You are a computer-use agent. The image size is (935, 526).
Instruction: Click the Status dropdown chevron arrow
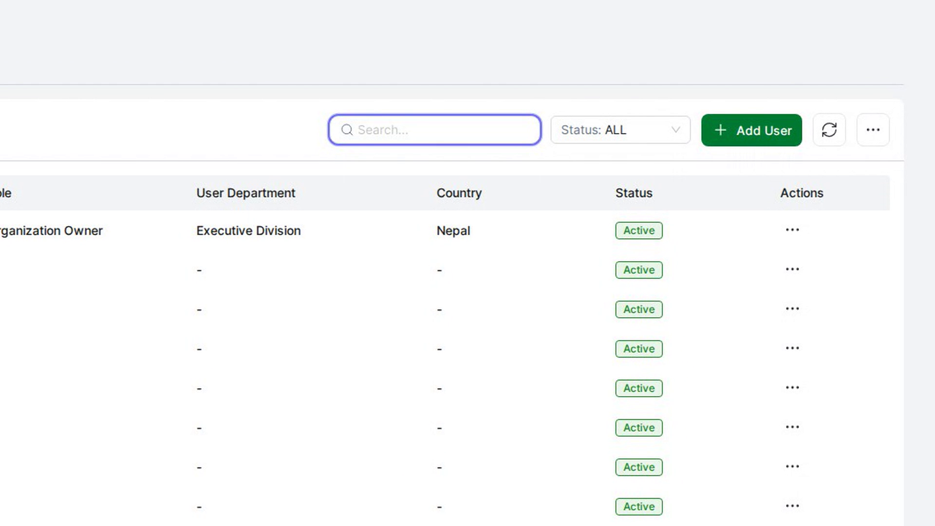point(675,130)
